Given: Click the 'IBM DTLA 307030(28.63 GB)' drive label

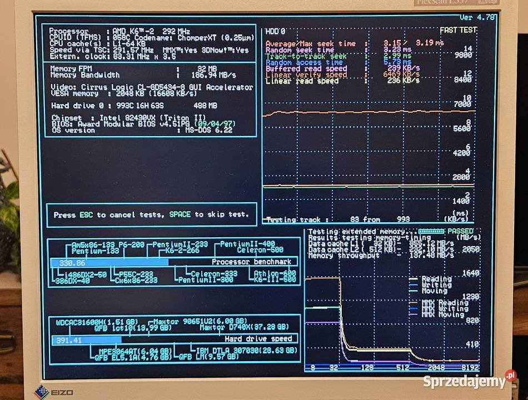Looking at the screenshot, I should point(246,351).
